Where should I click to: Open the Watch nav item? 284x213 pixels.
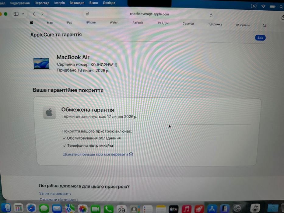click(x=114, y=23)
